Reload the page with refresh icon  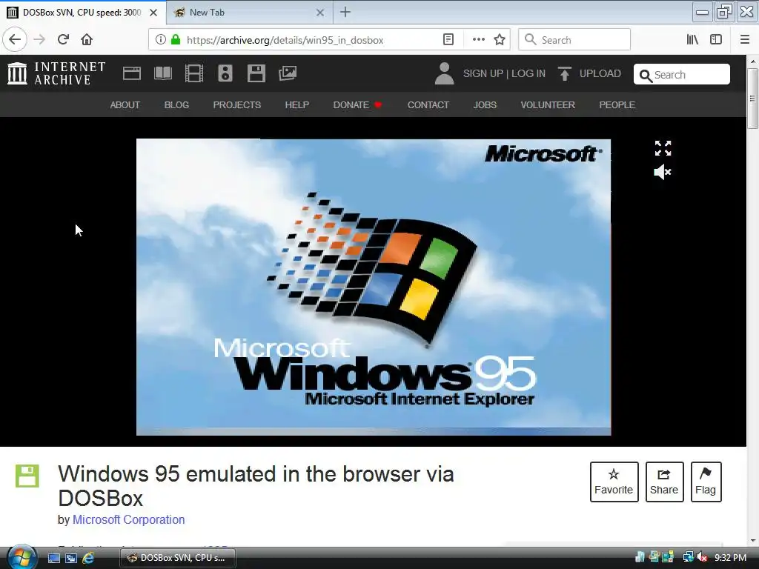[x=63, y=39]
